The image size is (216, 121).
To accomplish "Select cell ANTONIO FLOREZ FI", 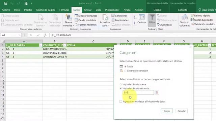I will coord(55,57).
